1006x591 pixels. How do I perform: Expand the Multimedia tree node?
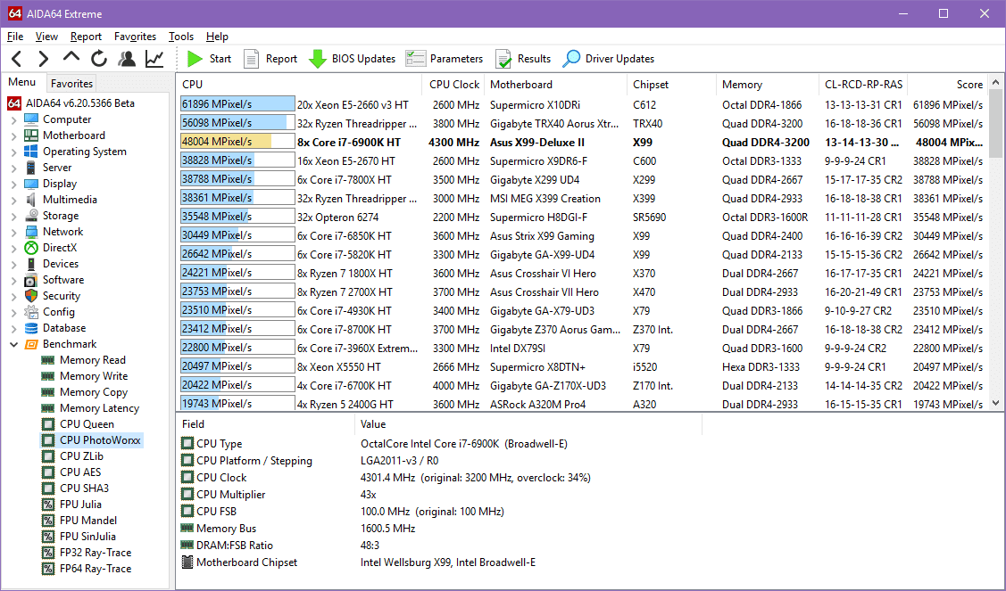click(x=14, y=200)
